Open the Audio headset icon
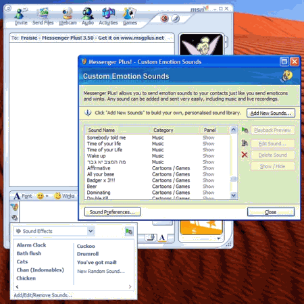 point(88,16)
